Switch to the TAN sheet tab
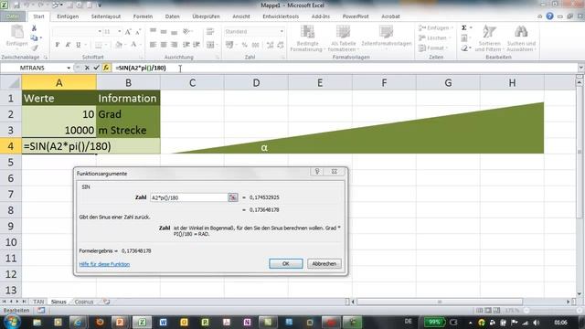This screenshot has width=585, height=329. [x=38, y=302]
